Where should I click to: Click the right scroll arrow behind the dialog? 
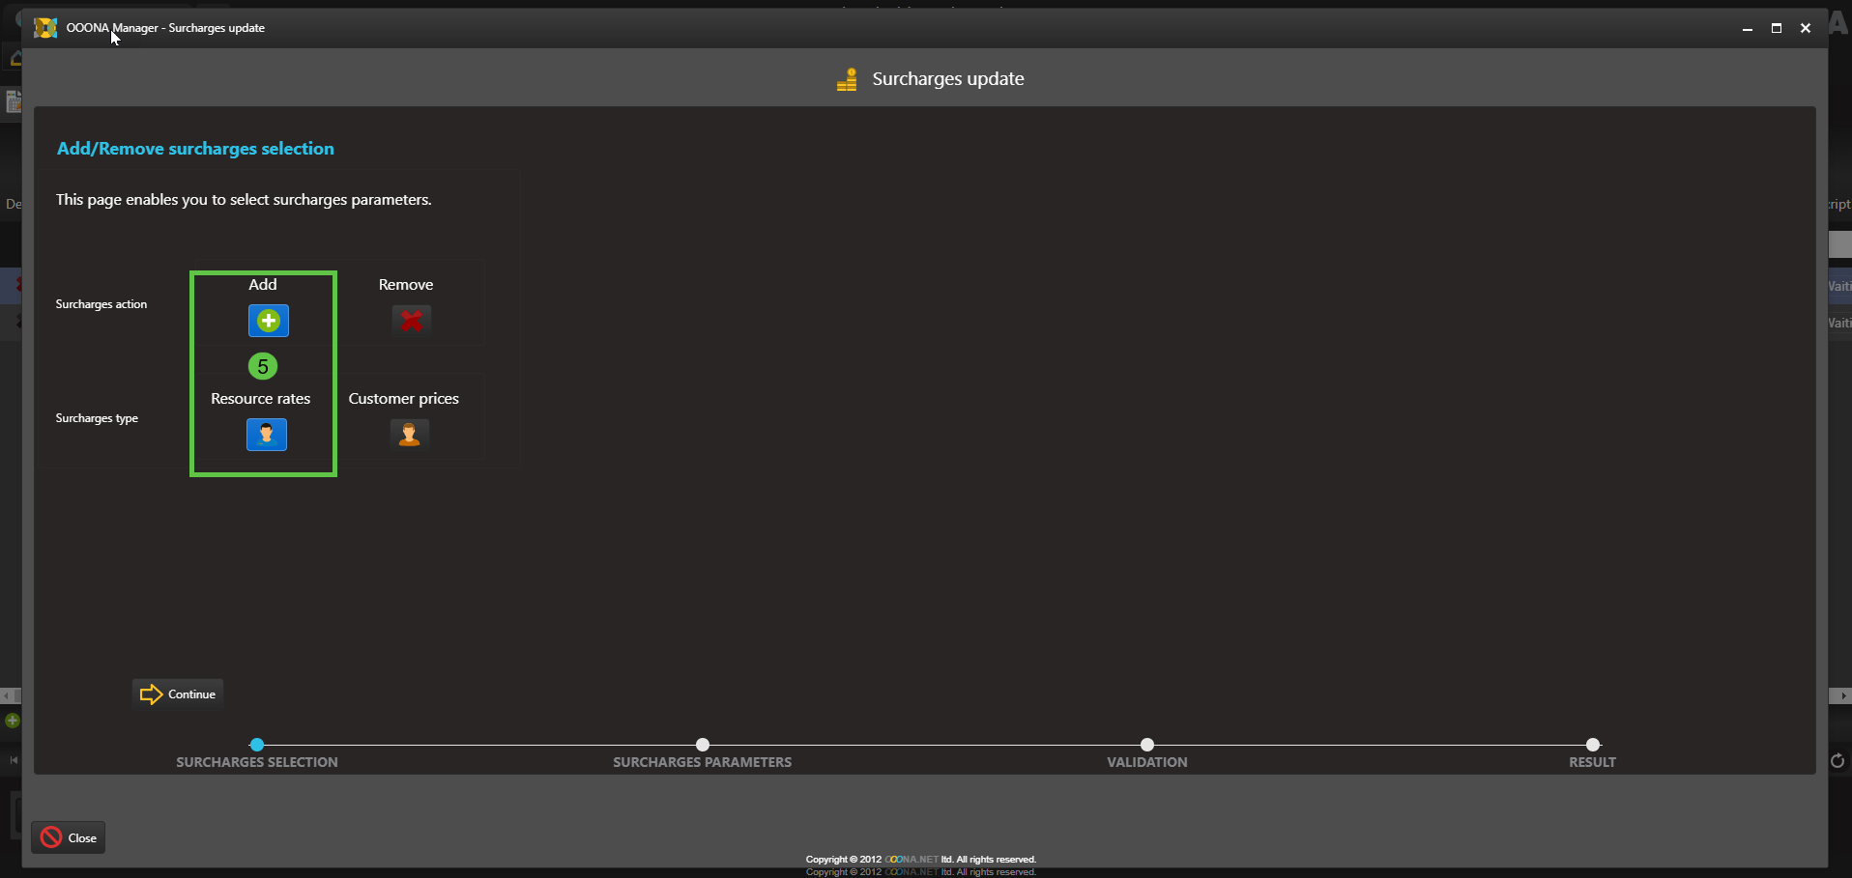[x=1842, y=695]
